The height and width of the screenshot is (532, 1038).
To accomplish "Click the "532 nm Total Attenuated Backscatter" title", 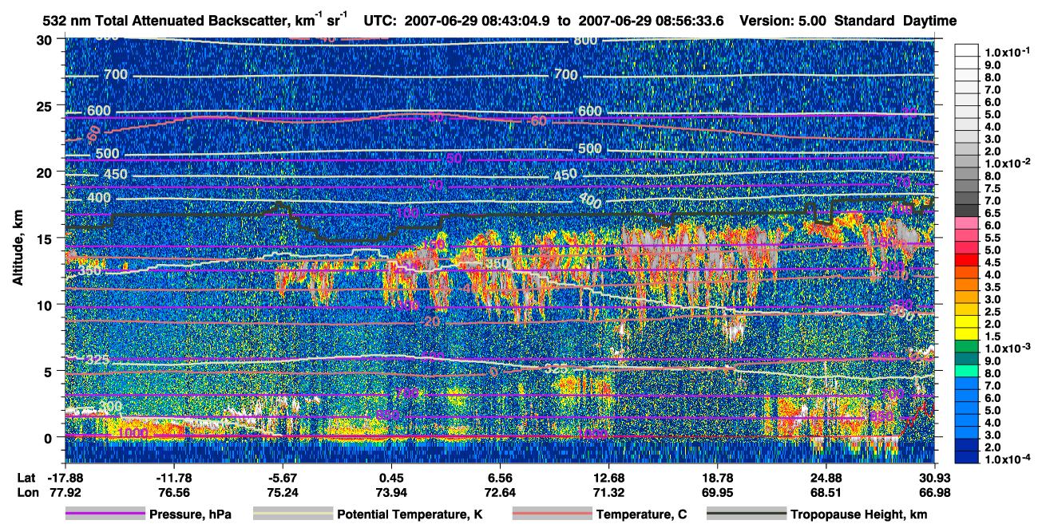I will [166, 21].
